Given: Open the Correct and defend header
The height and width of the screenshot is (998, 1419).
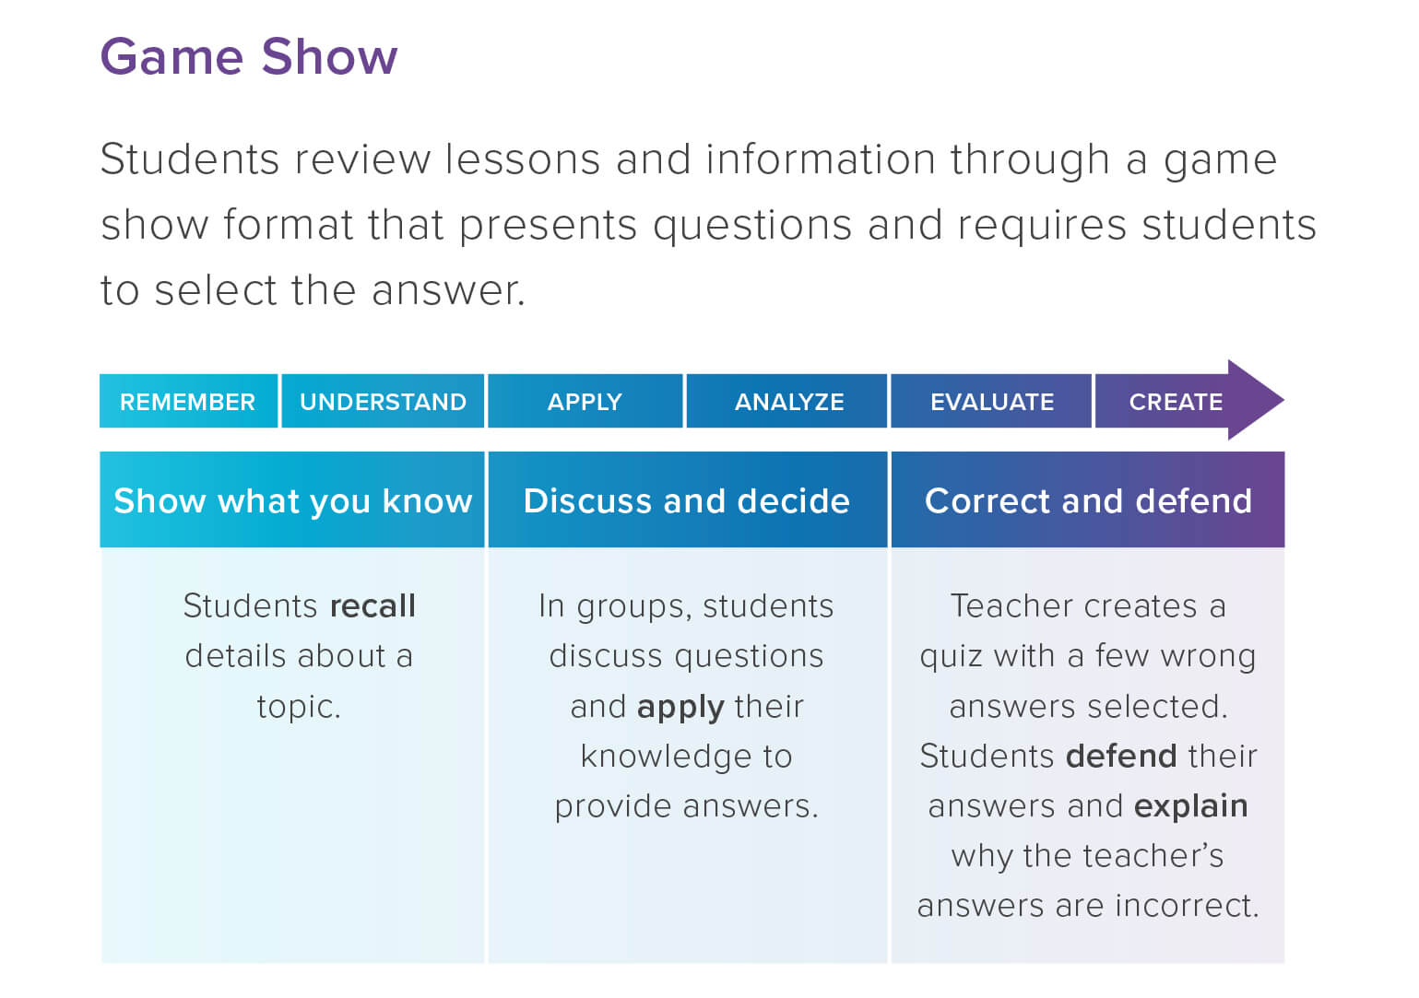Looking at the screenshot, I should point(1088,500).
